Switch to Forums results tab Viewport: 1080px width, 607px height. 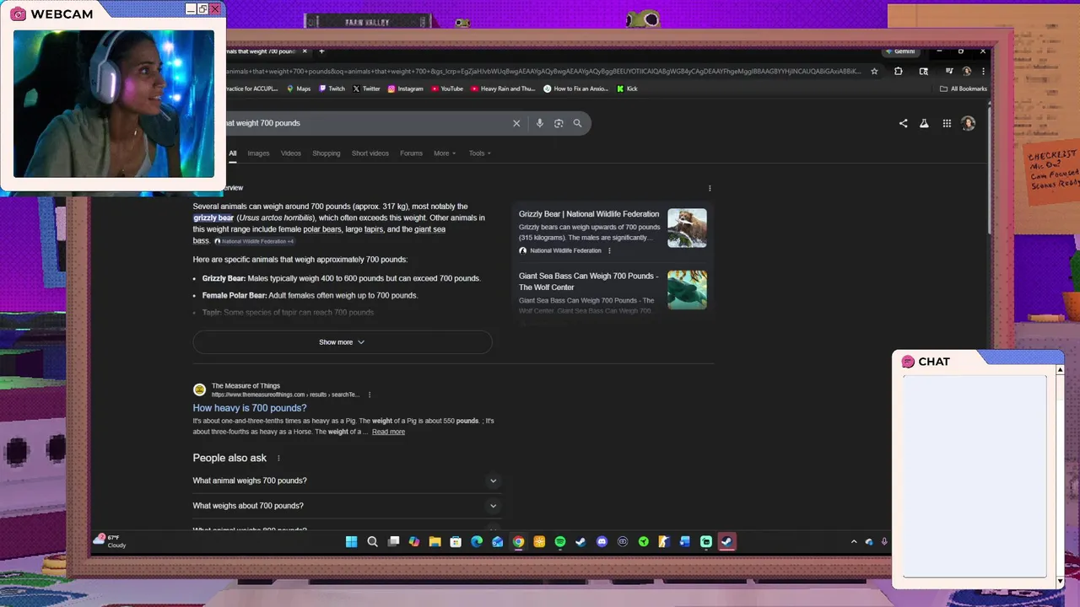pyautogui.click(x=411, y=153)
